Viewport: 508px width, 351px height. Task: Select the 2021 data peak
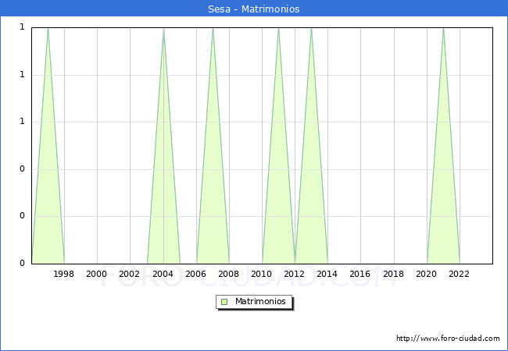[443, 29]
